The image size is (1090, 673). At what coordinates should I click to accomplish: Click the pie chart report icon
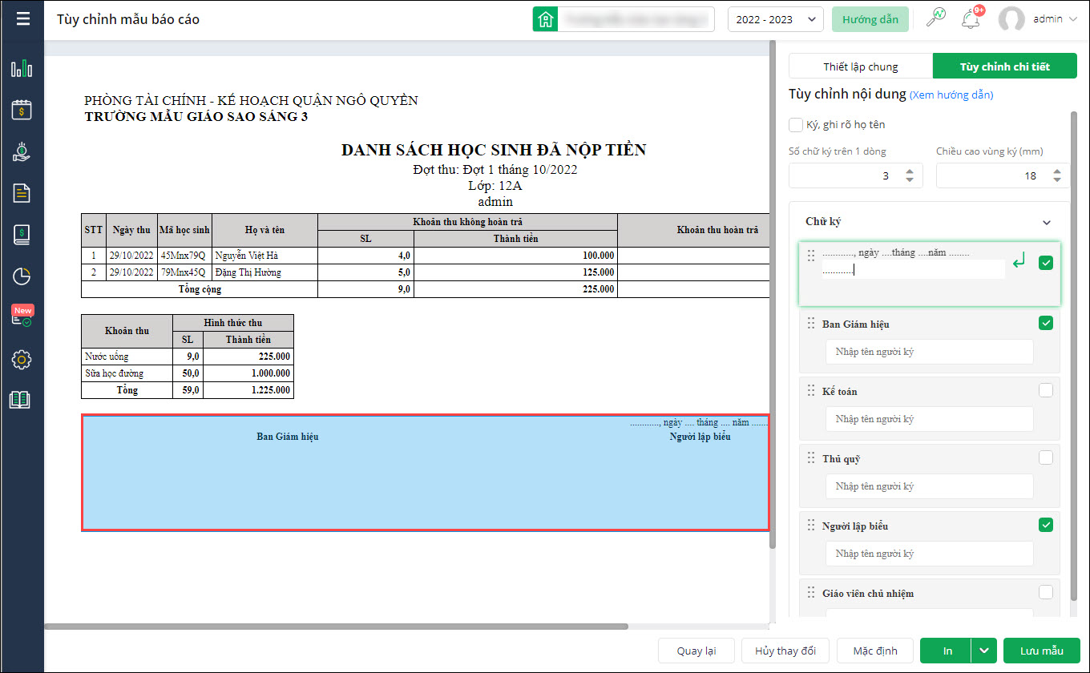click(x=22, y=276)
